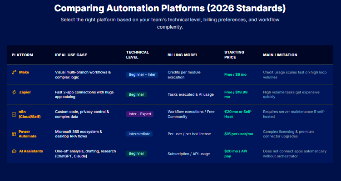
Task: Click the PLATFORM column header
Action: (x=22, y=55)
